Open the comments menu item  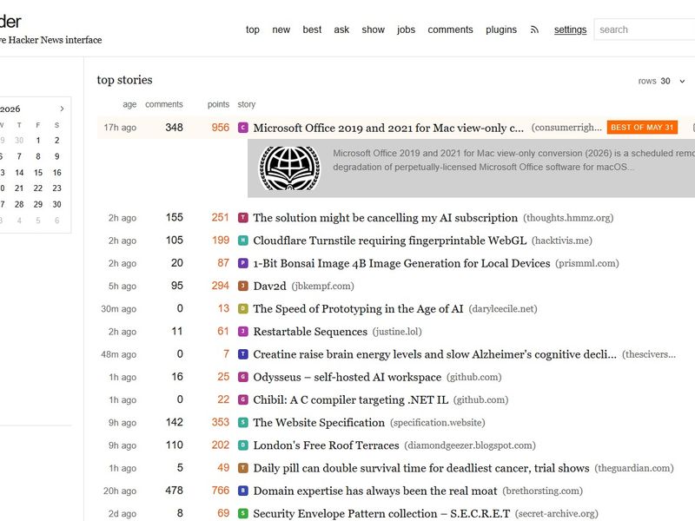450,30
